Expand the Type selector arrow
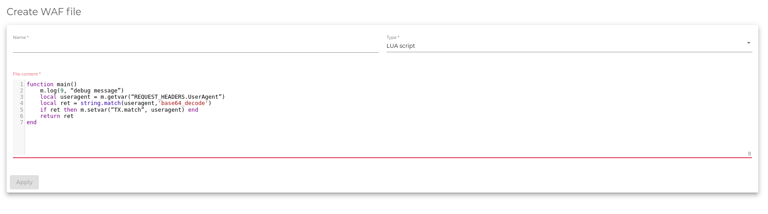This screenshot has width=768, height=214. [749, 43]
